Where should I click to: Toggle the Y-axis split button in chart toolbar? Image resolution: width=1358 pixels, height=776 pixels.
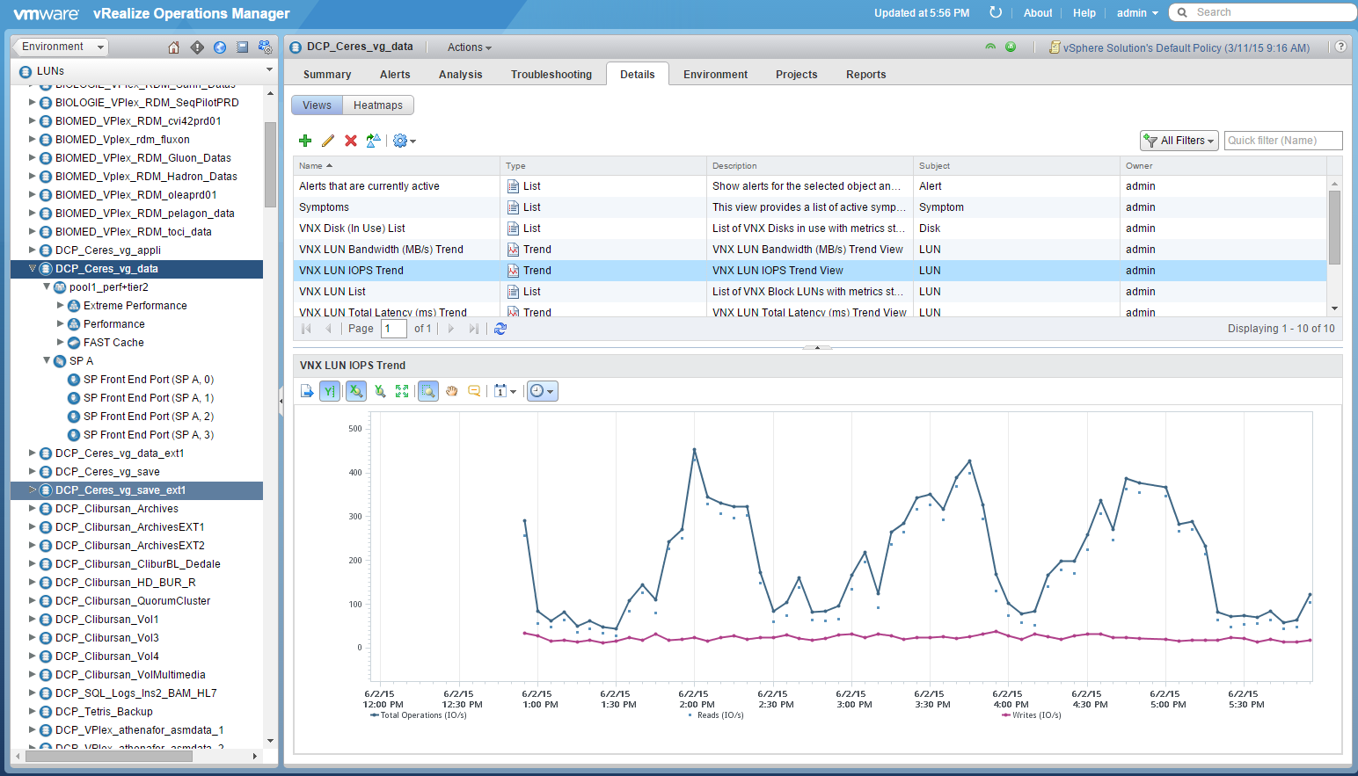point(328,391)
